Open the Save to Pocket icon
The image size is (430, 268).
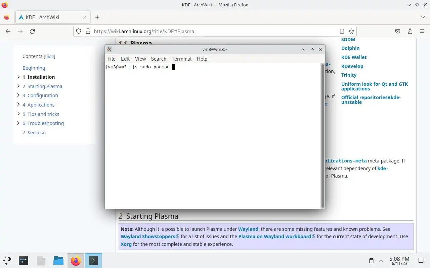coord(398,31)
